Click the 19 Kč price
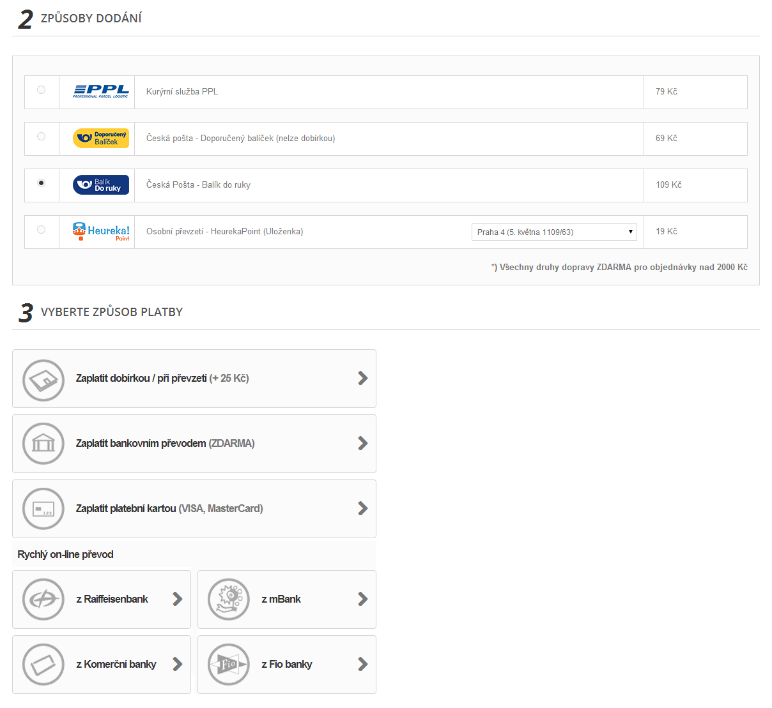Image resolution: width=772 pixels, height=708 pixels. [667, 232]
